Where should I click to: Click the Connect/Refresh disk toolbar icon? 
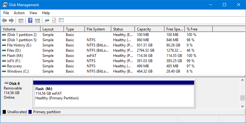[x=47, y=21]
